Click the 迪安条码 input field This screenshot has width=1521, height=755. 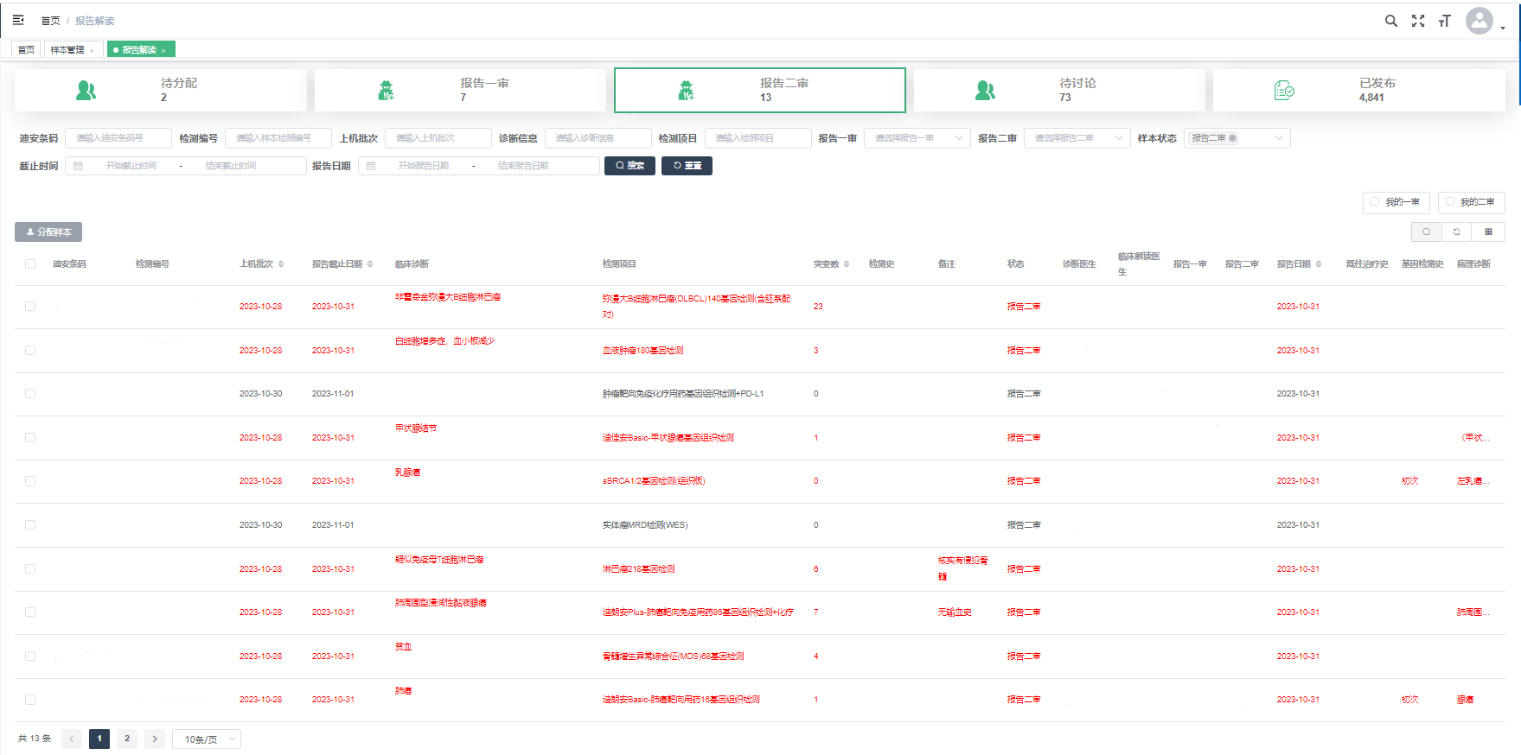pos(118,138)
